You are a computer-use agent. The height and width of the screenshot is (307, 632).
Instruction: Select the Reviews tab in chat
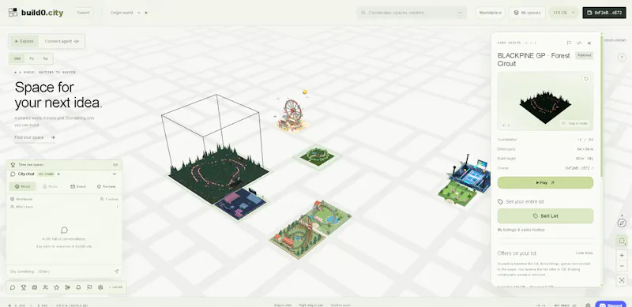click(106, 186)
